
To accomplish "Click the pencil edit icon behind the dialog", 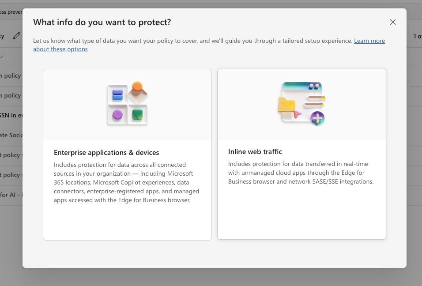I will click(17, 36).
